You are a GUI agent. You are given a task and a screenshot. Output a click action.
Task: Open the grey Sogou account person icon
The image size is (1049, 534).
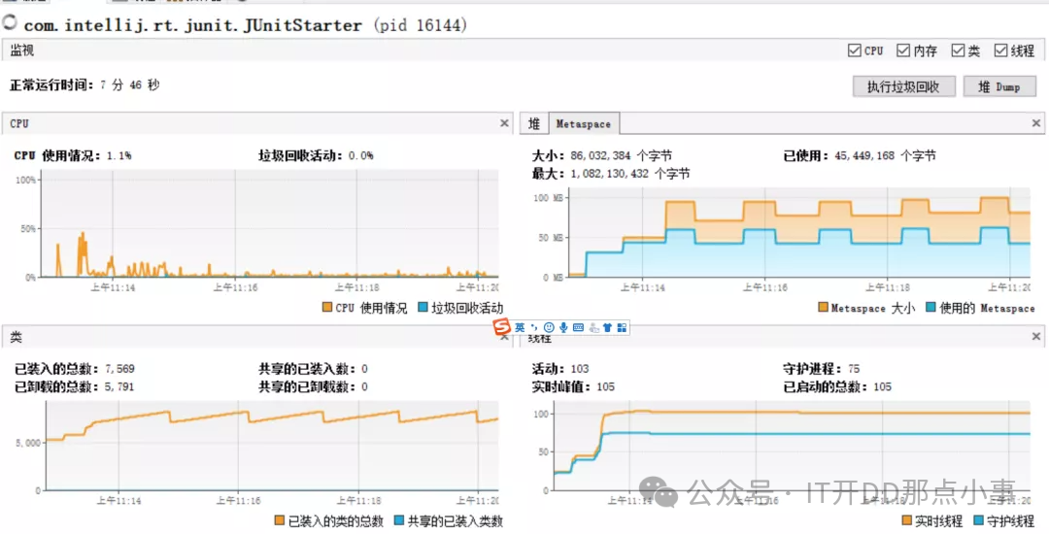(593, 328)
